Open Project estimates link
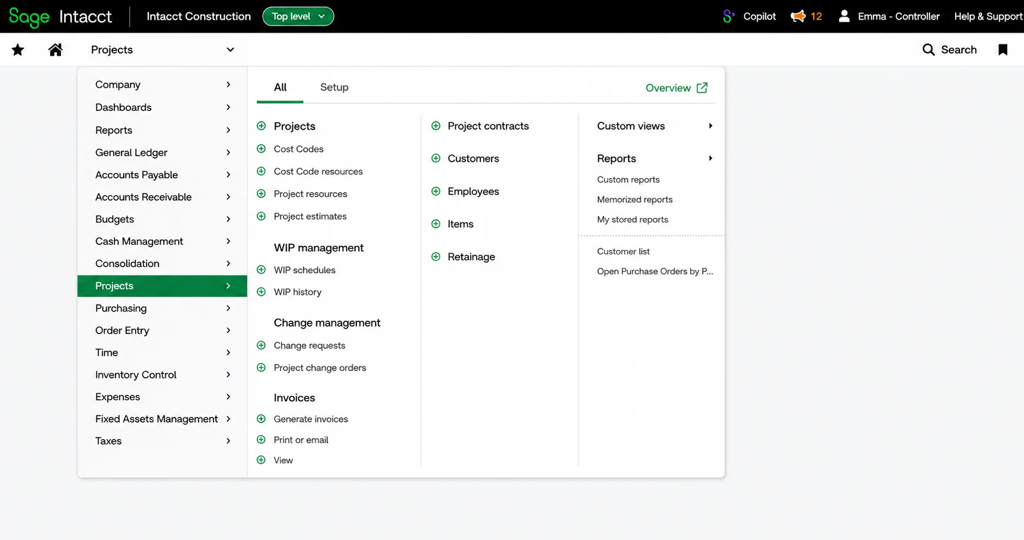Viewport: 1024px width, 540px height. 310,216
